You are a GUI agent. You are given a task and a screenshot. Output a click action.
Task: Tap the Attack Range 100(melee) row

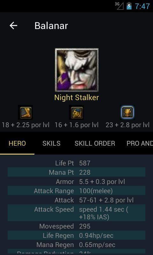(76, 191)
